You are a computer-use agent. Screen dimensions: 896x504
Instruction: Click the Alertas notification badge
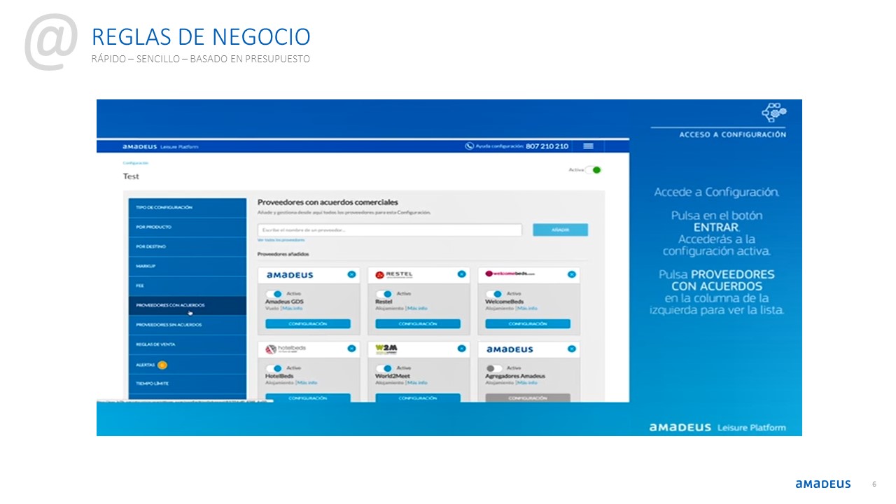162,365
